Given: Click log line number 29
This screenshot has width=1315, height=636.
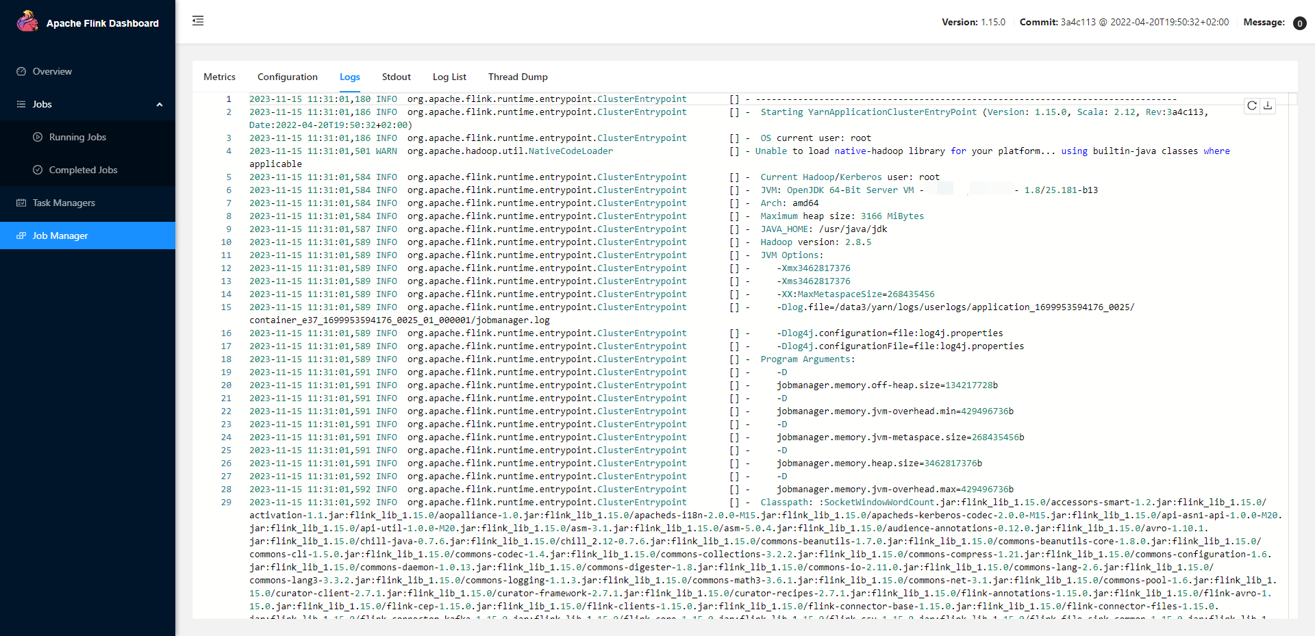Looking at the screenshot, I should tap(226, 503).
